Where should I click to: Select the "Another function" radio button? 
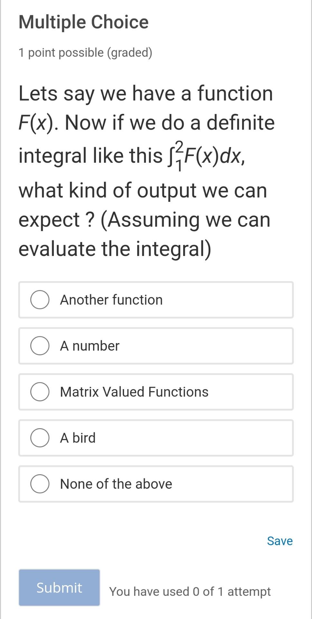pyautogui.click(x=39, y=299)
